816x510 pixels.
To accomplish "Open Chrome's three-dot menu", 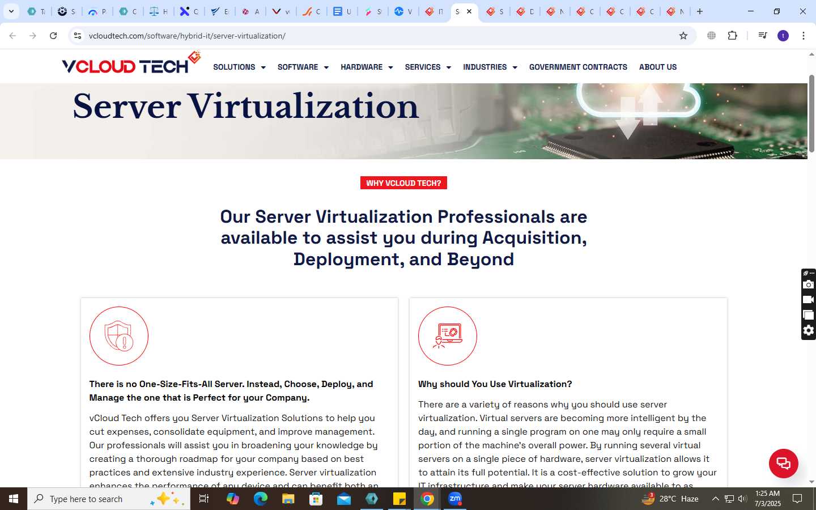I will point(804,36).
